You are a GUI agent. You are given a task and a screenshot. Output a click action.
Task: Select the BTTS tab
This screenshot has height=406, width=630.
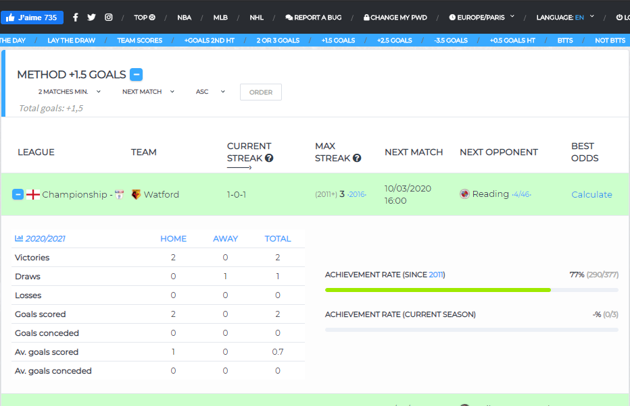565,40
